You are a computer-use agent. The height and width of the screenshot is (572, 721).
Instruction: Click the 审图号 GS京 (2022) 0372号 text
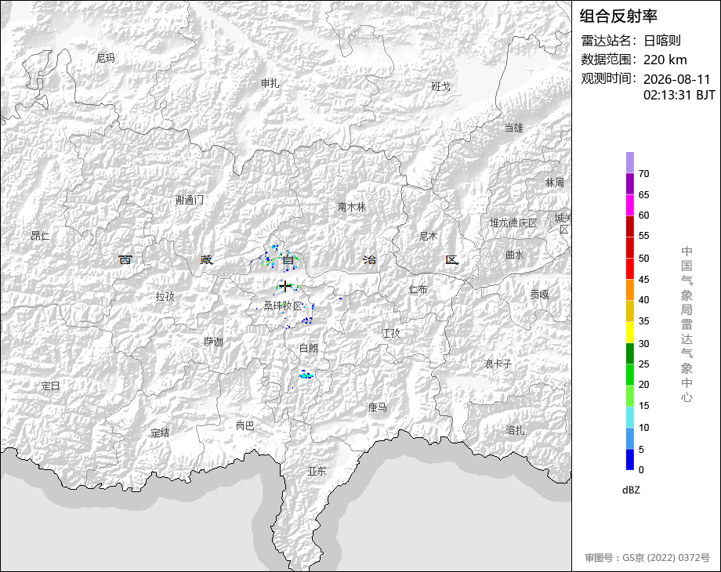[x=647, y=558]
